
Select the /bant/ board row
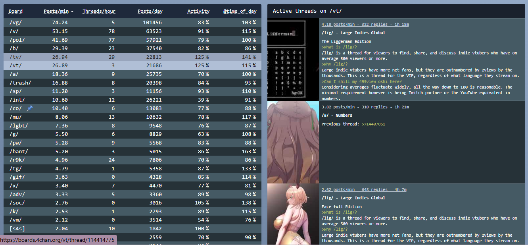132,152
